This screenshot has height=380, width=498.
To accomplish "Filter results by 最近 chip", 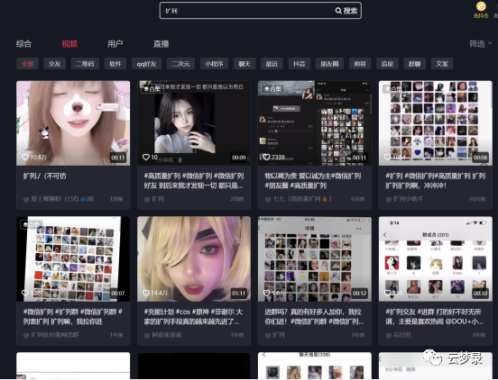I will tap(272, 64).
